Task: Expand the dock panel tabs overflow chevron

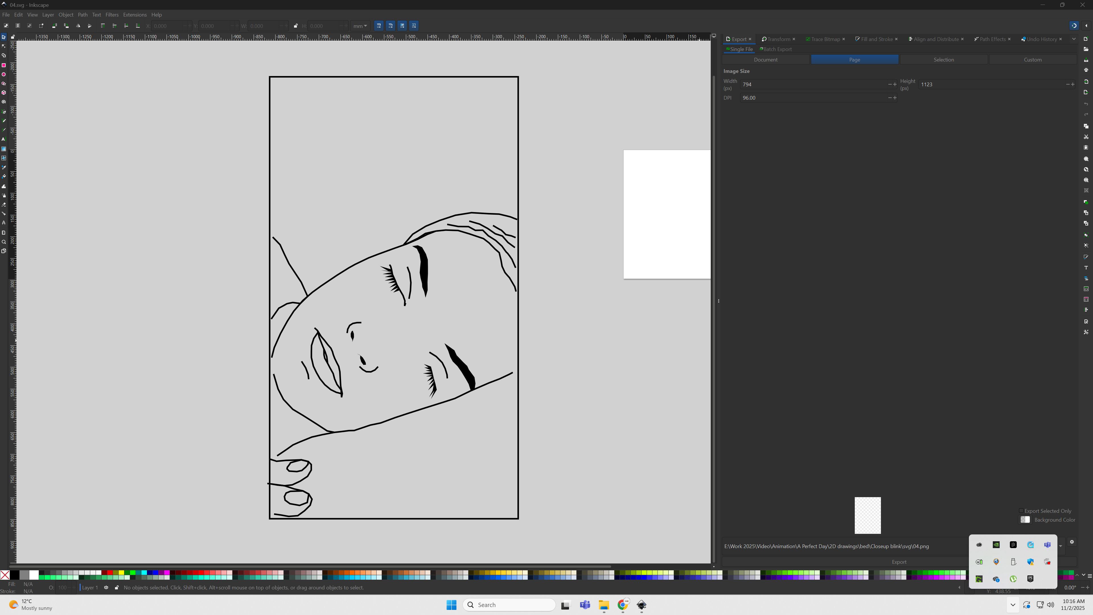Action: [1074, 39]
